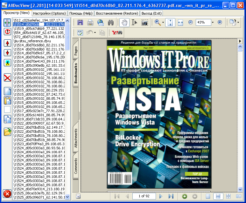Image resolution: width=246 pixels, height=203 pixels.
Task: Click the Copy pages icon
Action: tap(102, 33)
